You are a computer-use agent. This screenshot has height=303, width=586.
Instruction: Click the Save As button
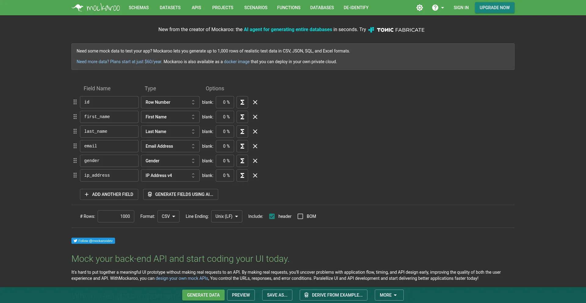coord(277,295)
